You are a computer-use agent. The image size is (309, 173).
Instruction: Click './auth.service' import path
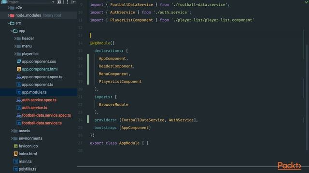pyautogui.click(x=172, y=12)
